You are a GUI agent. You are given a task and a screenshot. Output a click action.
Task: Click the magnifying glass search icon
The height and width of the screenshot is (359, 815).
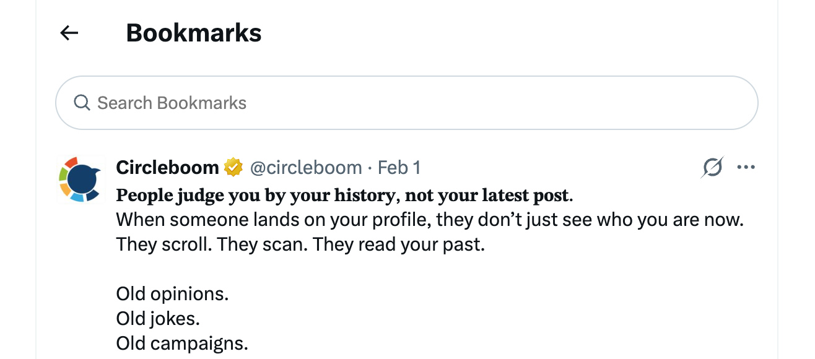[82, 103]
